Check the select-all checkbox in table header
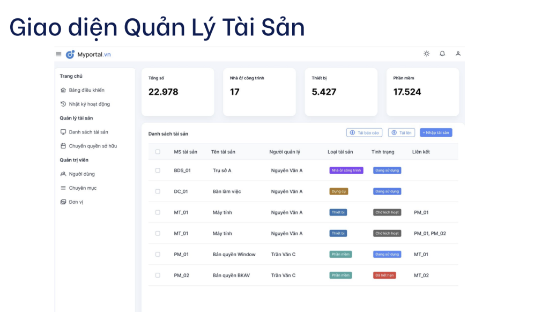The width and height of the screenshot is (549, 312). (158, 152)
